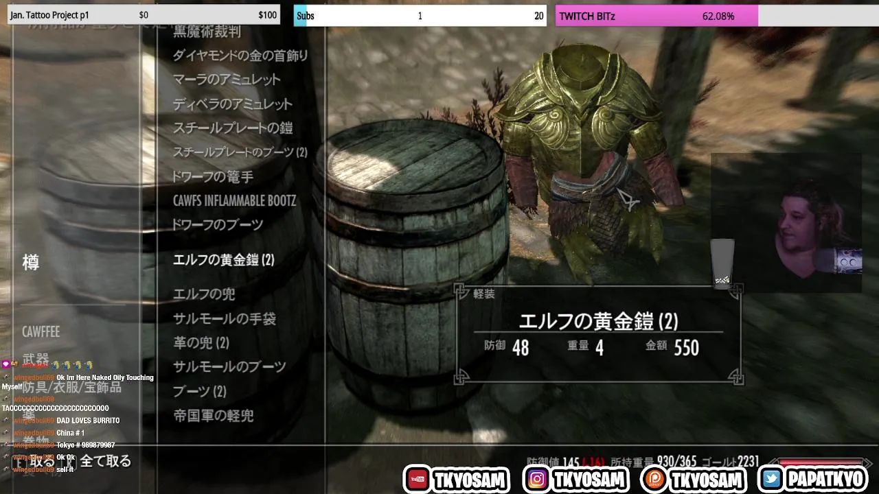
Task: Select サルモールのブーツ item
Action: pyautogui.click(x=229, y=367)
